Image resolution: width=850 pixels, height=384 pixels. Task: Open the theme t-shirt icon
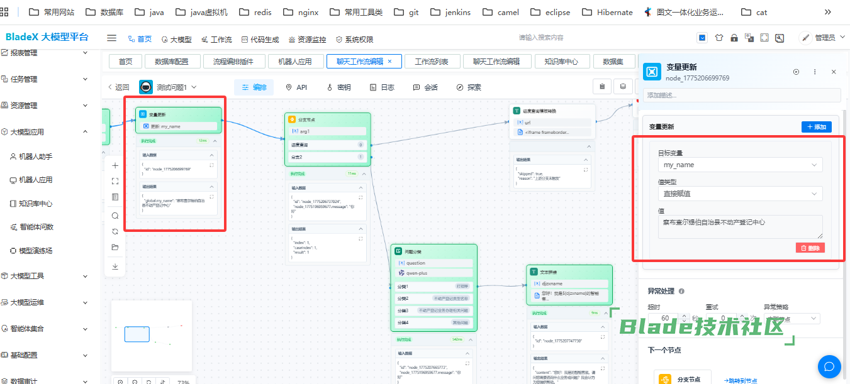pyautogui.click(x=719, y=38)
